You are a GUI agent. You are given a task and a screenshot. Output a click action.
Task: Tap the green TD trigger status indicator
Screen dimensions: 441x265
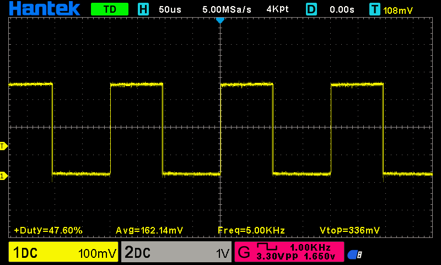pyautogui.click(x=109, y=9)
